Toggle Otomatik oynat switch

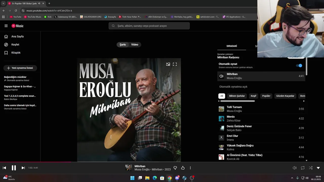(299, 65)
